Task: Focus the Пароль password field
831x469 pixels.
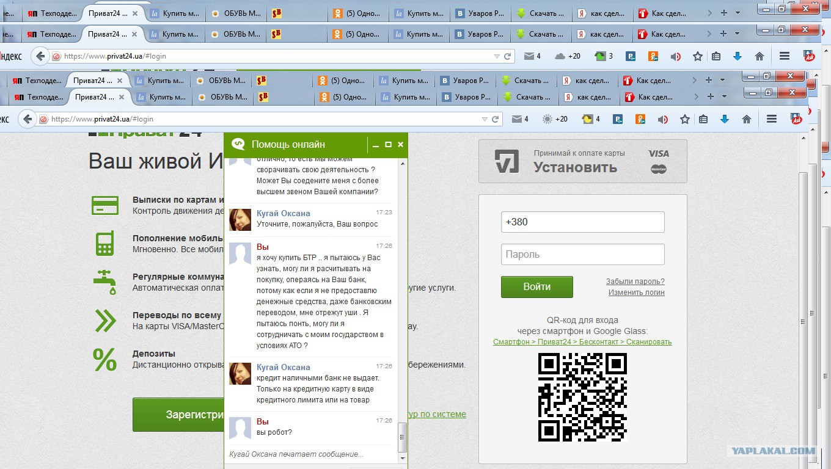Action: [x=582, y=254]
